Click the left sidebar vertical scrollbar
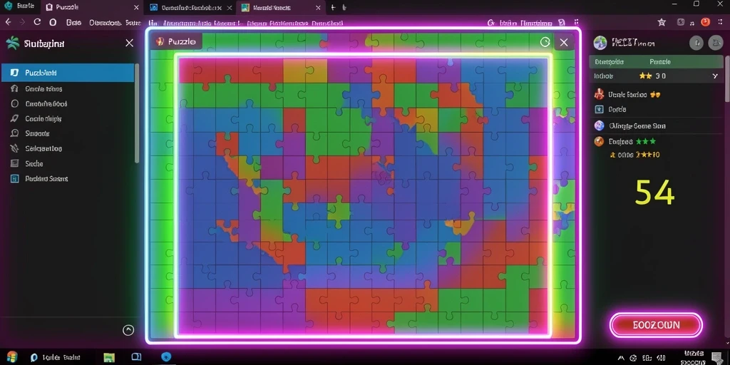This screenshot has height=365, width=730. pyautogui.click(x=137, y=113)
